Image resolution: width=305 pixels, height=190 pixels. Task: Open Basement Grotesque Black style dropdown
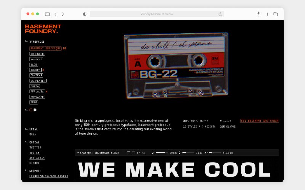(x=98, y=153)
